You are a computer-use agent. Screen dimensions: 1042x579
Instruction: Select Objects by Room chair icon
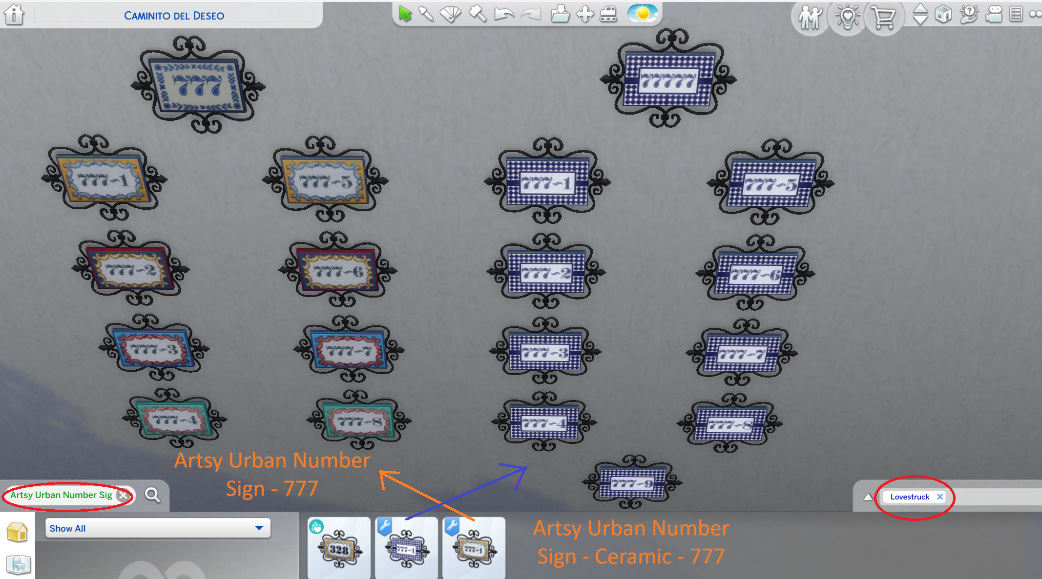[x=18, y=564]
